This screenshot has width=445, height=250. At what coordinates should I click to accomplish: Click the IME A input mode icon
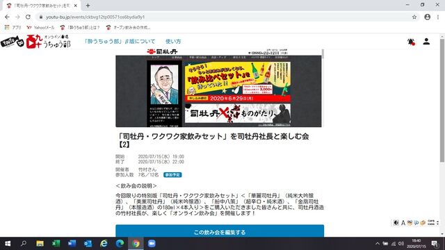click(x=403, y=223)
